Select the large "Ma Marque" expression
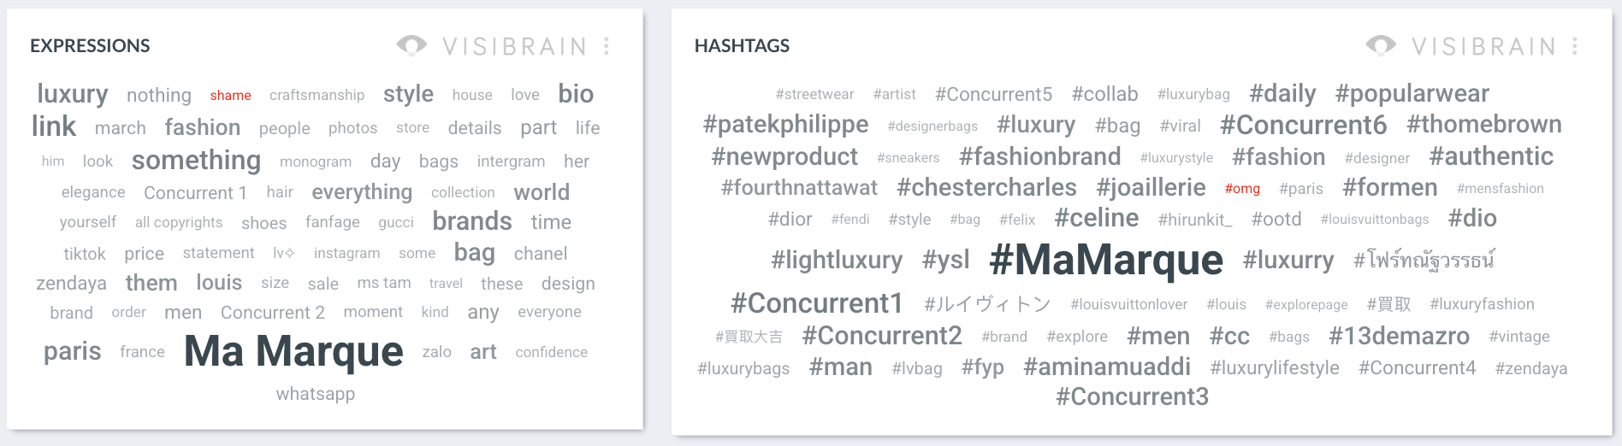This screenshot has height=446, width=1622. [x=293, y=351]
